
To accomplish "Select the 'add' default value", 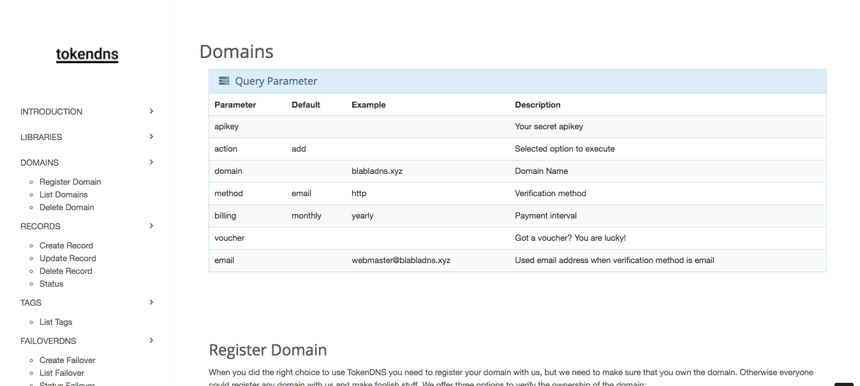I will point(299,148).
